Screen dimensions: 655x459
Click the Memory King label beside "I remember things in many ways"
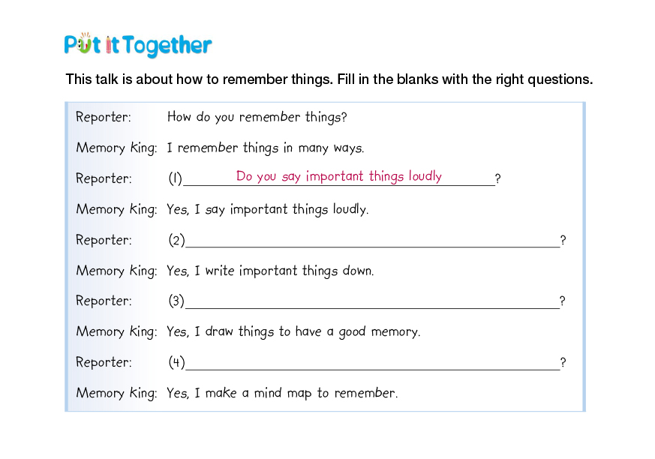tap(116, 148)
